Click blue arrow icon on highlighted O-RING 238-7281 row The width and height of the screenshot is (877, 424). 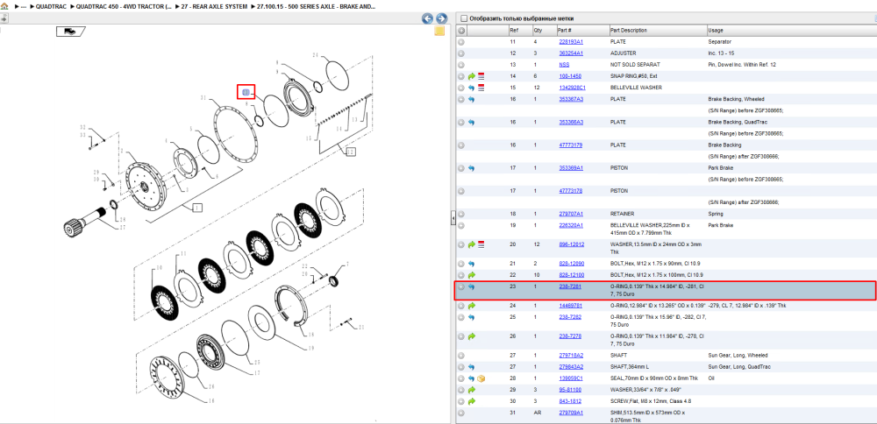click(x=472, y=286)
